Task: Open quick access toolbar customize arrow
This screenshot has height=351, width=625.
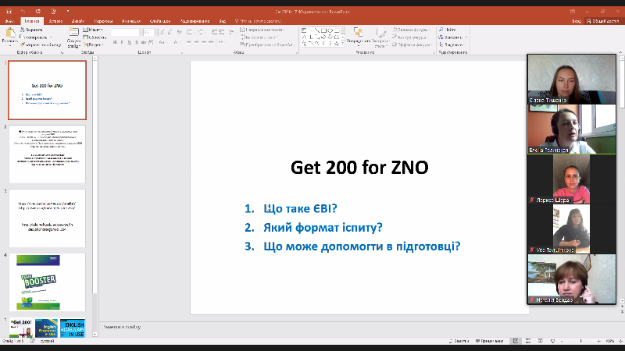Action: coord(68,12)
